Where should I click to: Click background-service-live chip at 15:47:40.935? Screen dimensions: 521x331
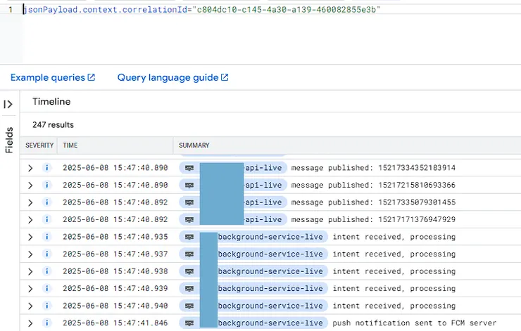253,237
